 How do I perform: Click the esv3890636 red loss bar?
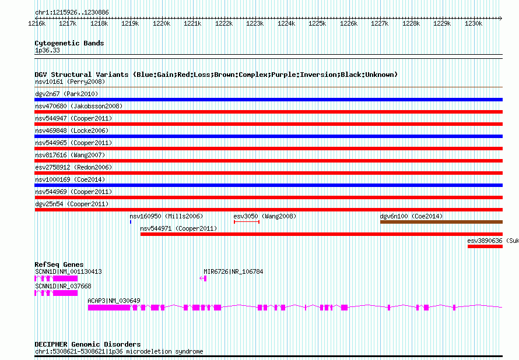(x=485, y=246)
